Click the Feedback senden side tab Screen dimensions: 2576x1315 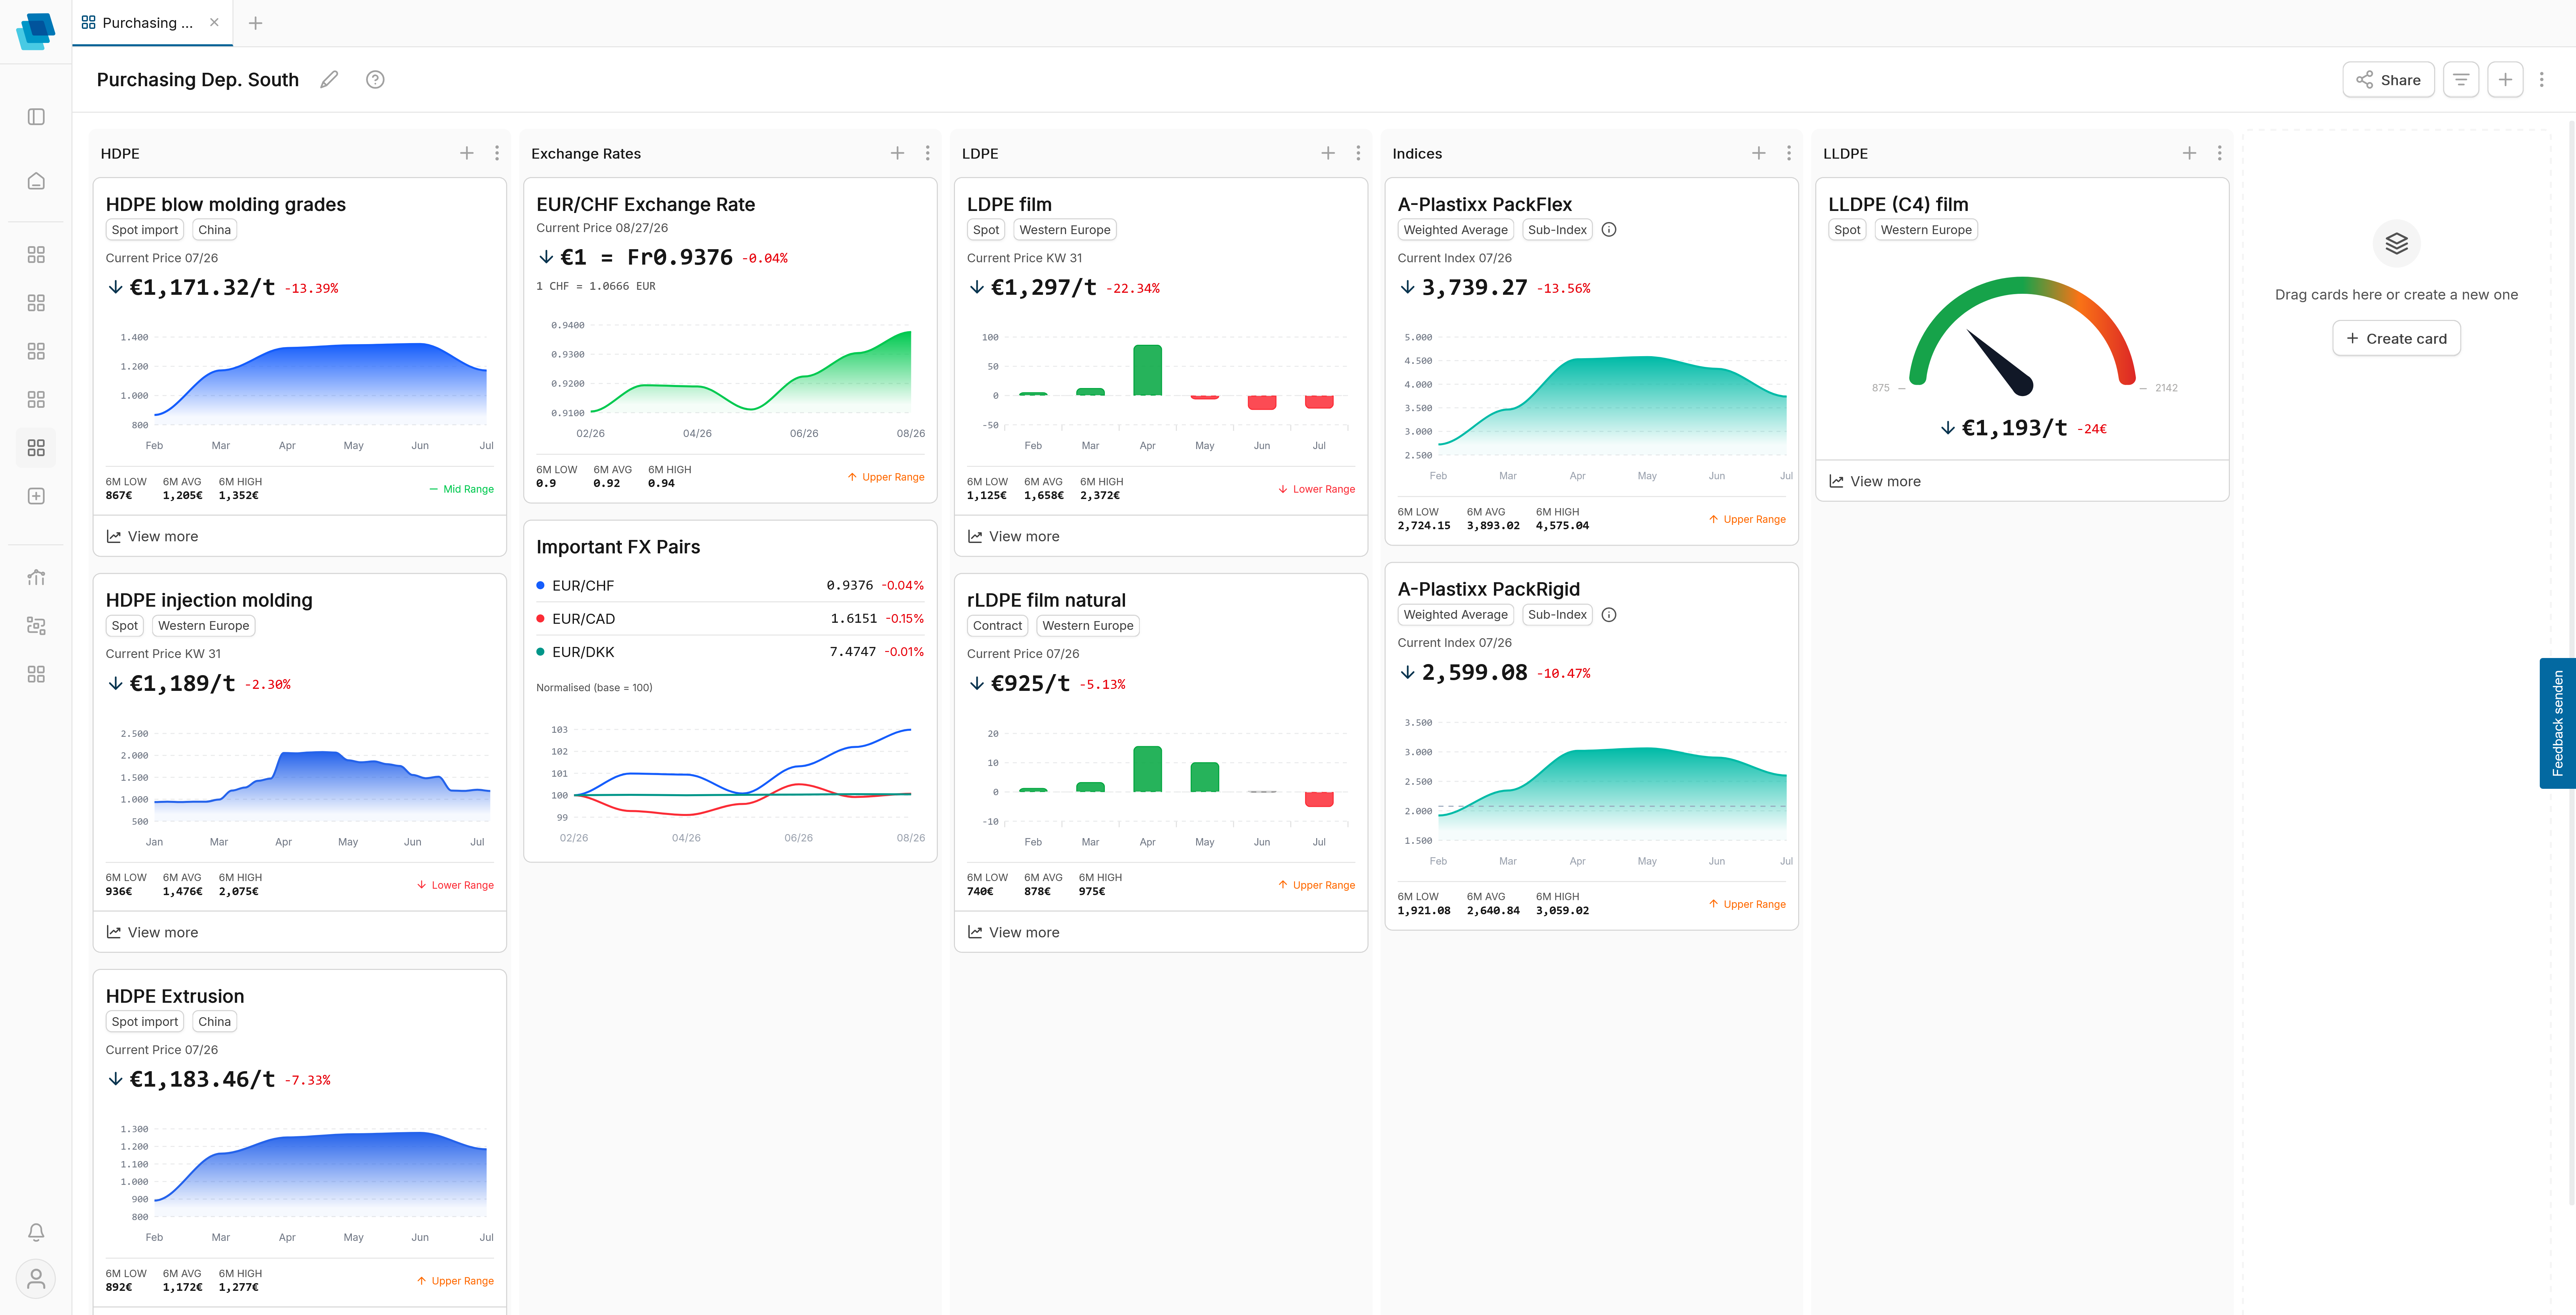[x=2558, y=723]
